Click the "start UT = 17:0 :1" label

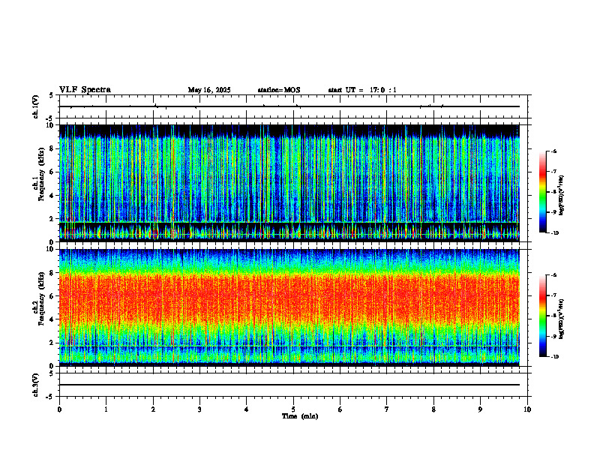tap(362, 90)
